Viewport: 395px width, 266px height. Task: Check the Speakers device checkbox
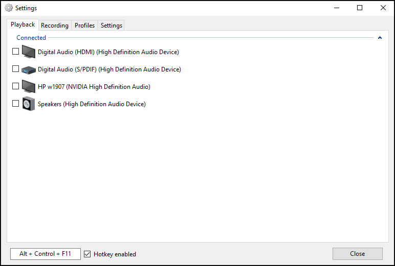point(16,103)
